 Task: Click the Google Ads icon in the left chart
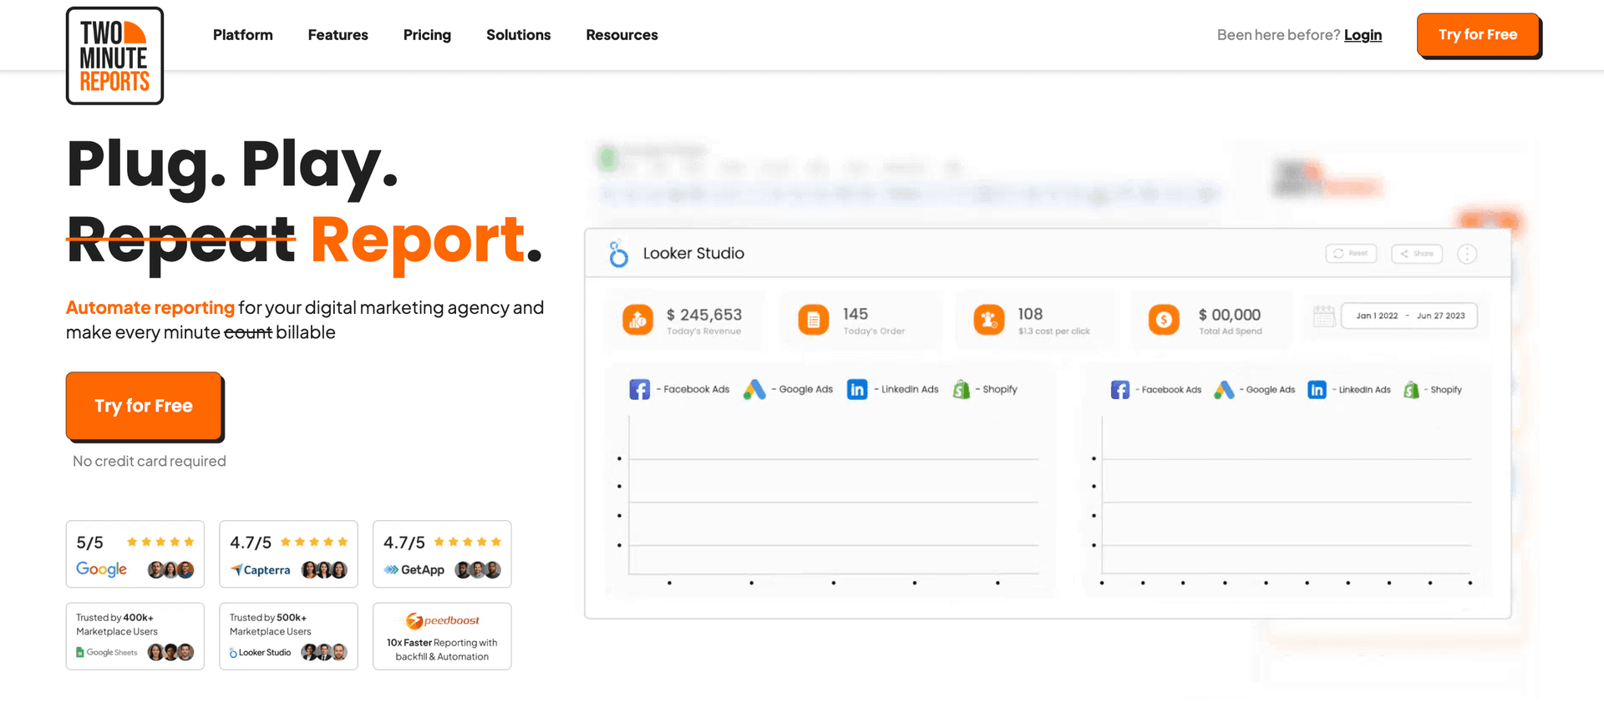point(754,390)
